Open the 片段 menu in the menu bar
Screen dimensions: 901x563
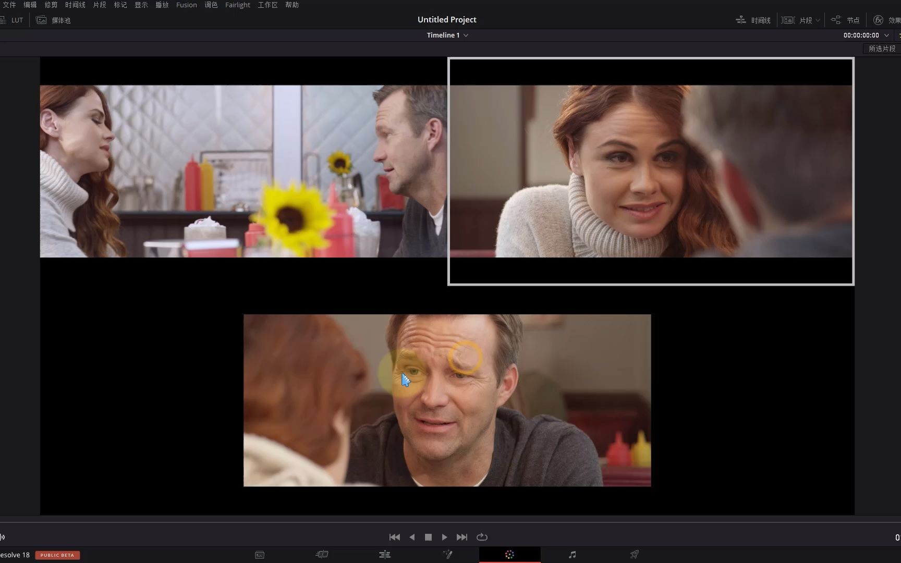click(100, 5)
